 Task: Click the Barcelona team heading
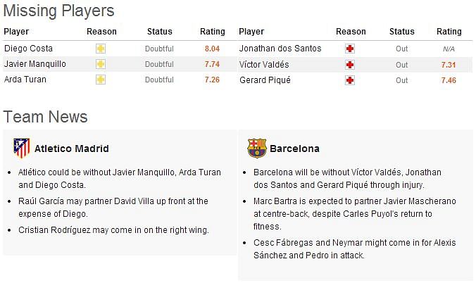coord(294,149)
